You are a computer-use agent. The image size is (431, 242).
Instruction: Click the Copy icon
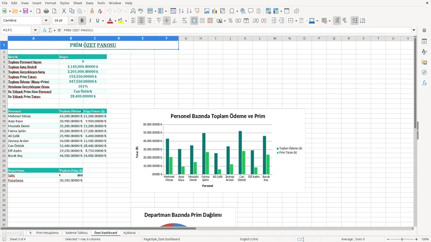point(72,11)
